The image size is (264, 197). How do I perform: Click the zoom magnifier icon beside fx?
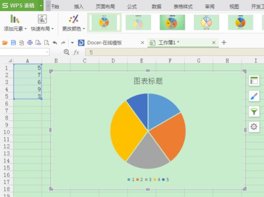coord(67,52)
